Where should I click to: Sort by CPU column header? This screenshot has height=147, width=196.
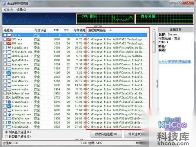pos(66,30)
